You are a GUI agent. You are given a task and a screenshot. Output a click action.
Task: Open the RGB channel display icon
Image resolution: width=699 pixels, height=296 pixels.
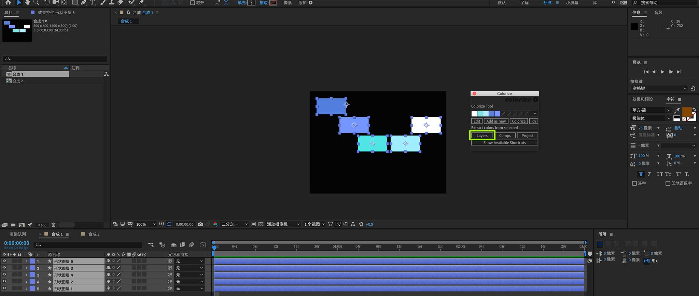(215, 224)
